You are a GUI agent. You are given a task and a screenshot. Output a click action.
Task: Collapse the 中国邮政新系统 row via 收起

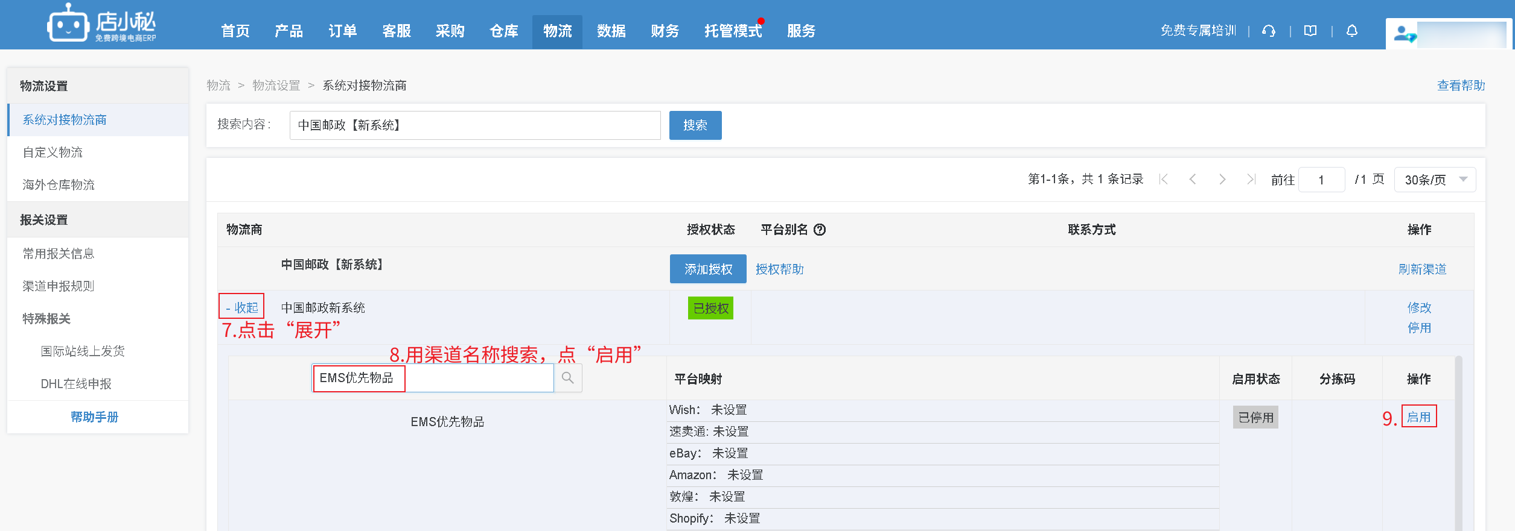pyautogui.click(x=242, y=307)
